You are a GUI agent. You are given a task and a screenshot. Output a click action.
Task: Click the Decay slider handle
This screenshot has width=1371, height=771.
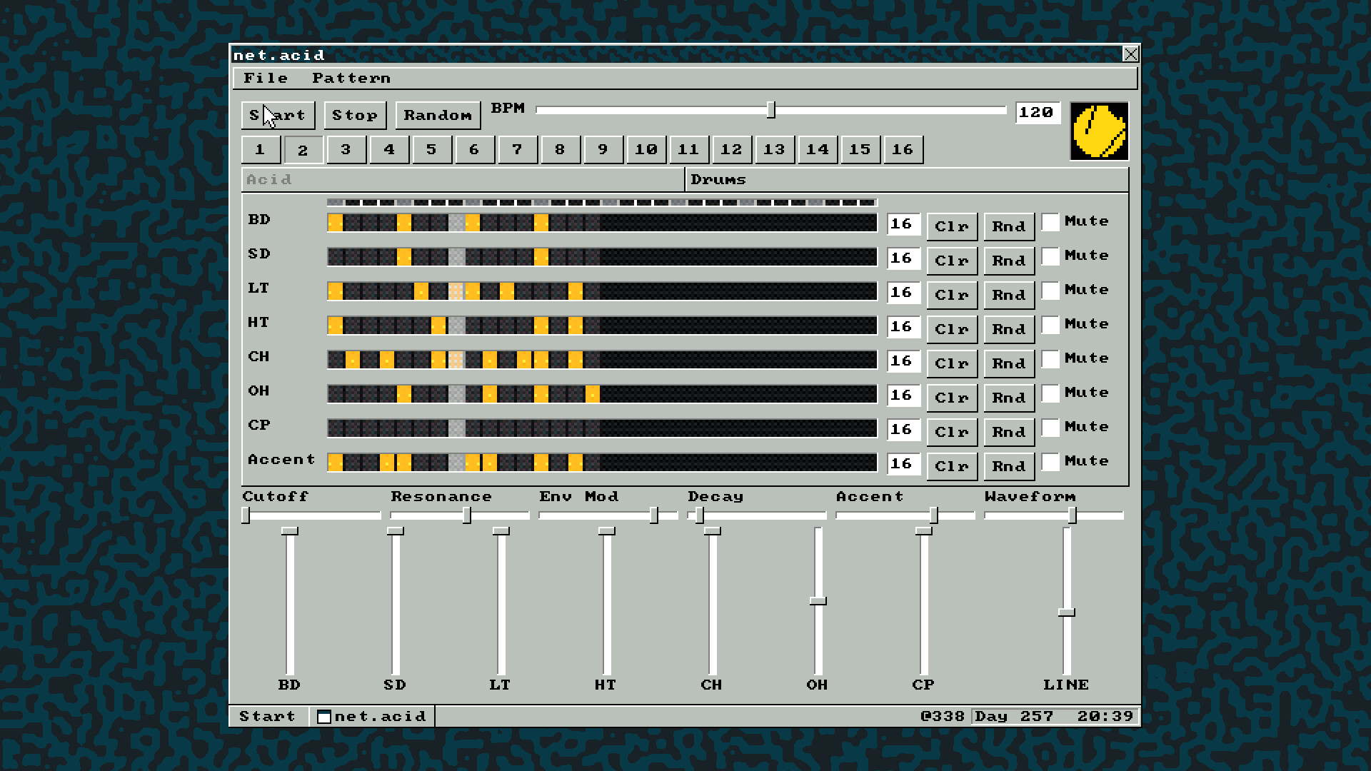[700, 515]
